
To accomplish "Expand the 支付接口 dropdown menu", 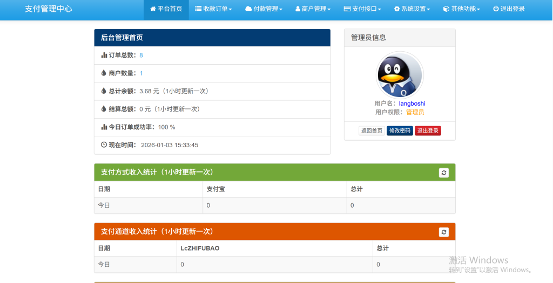I will (x=362, y=9).
